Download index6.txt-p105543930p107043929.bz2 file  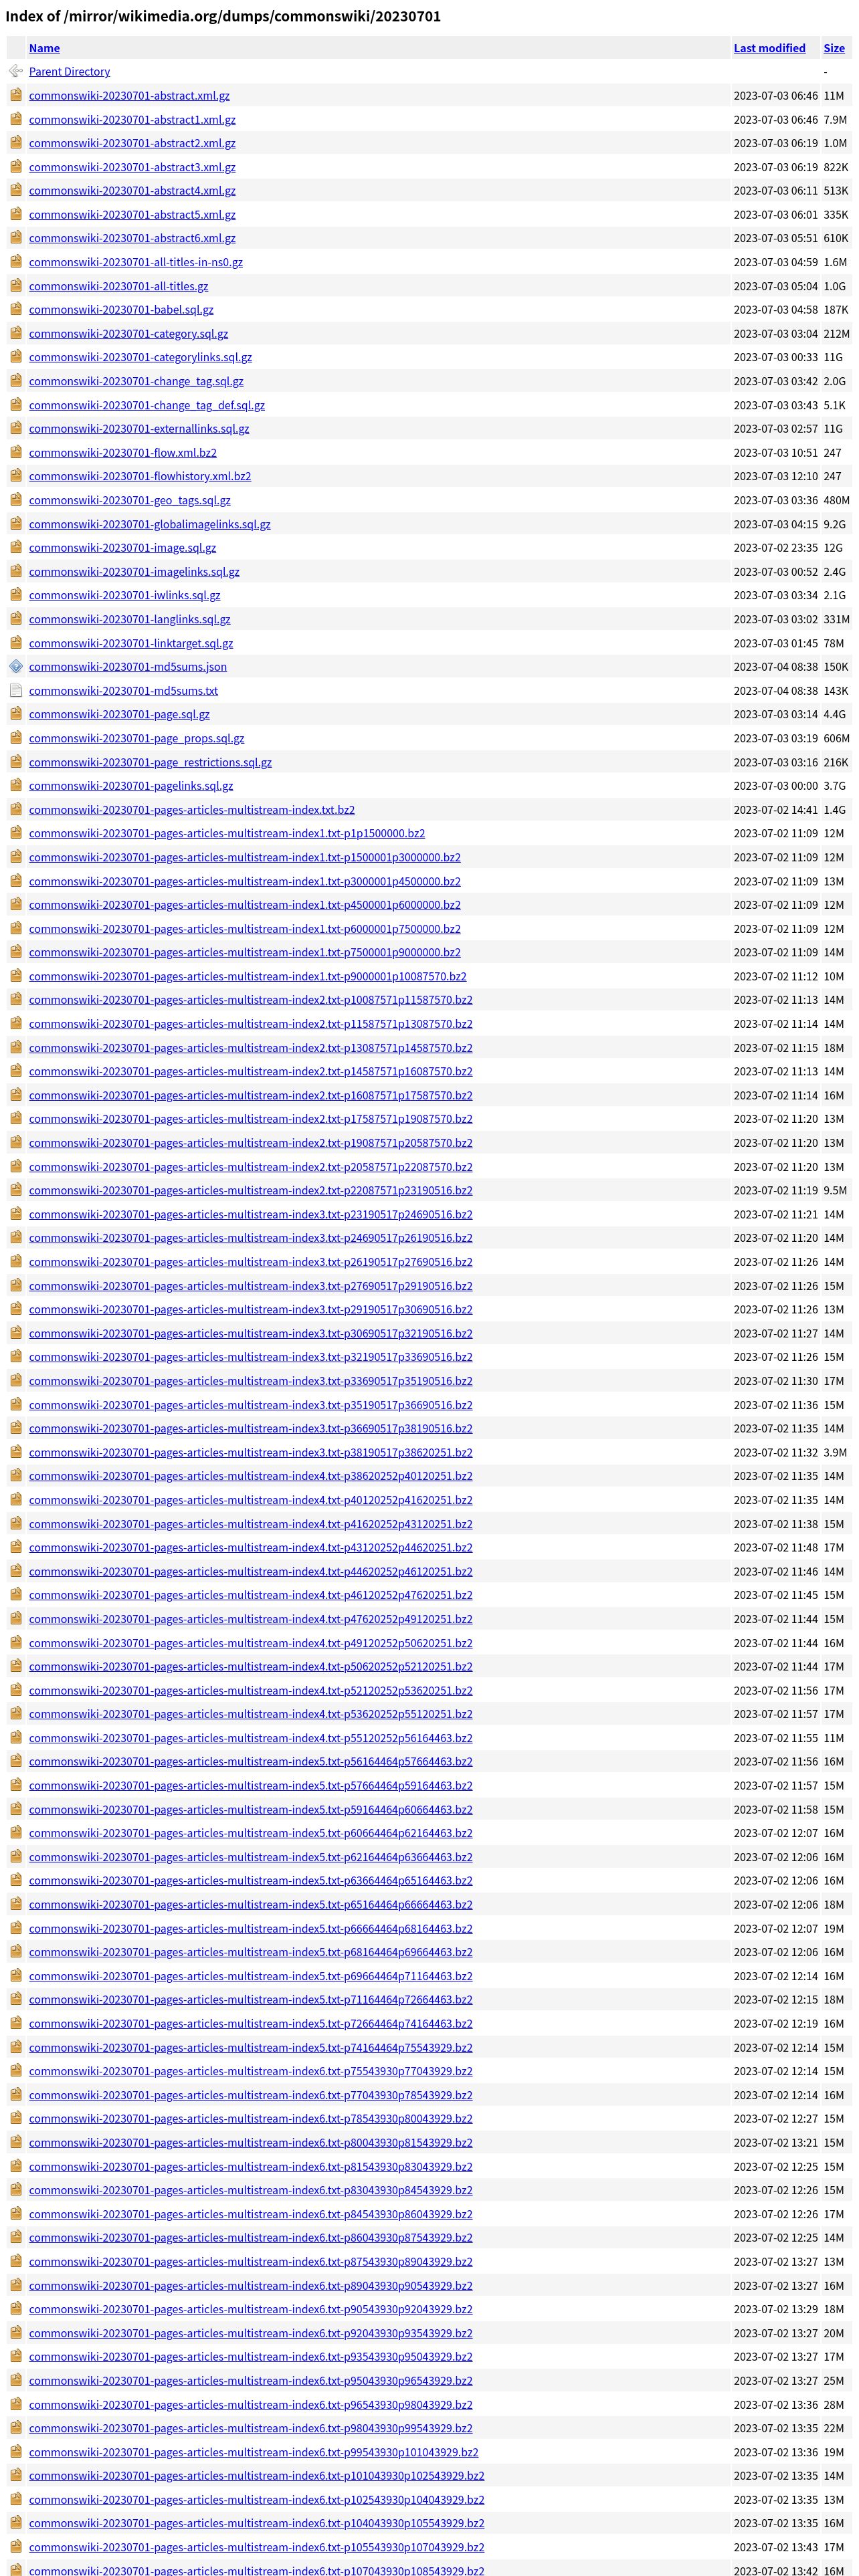pos(256,2547)
